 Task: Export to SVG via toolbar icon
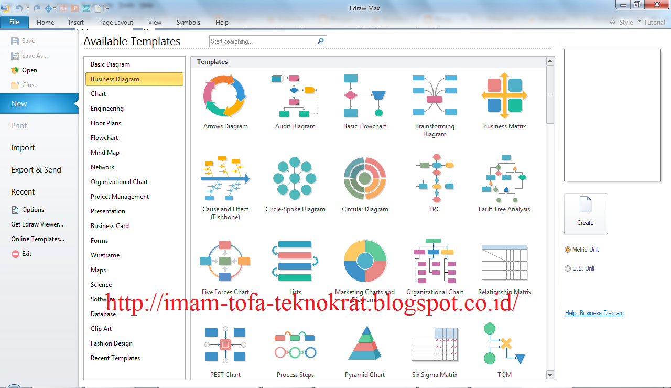(x=86, y=8)
